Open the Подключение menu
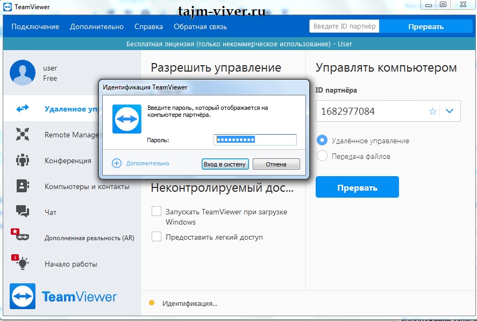The image size is (477, 321). coord(35,26)
